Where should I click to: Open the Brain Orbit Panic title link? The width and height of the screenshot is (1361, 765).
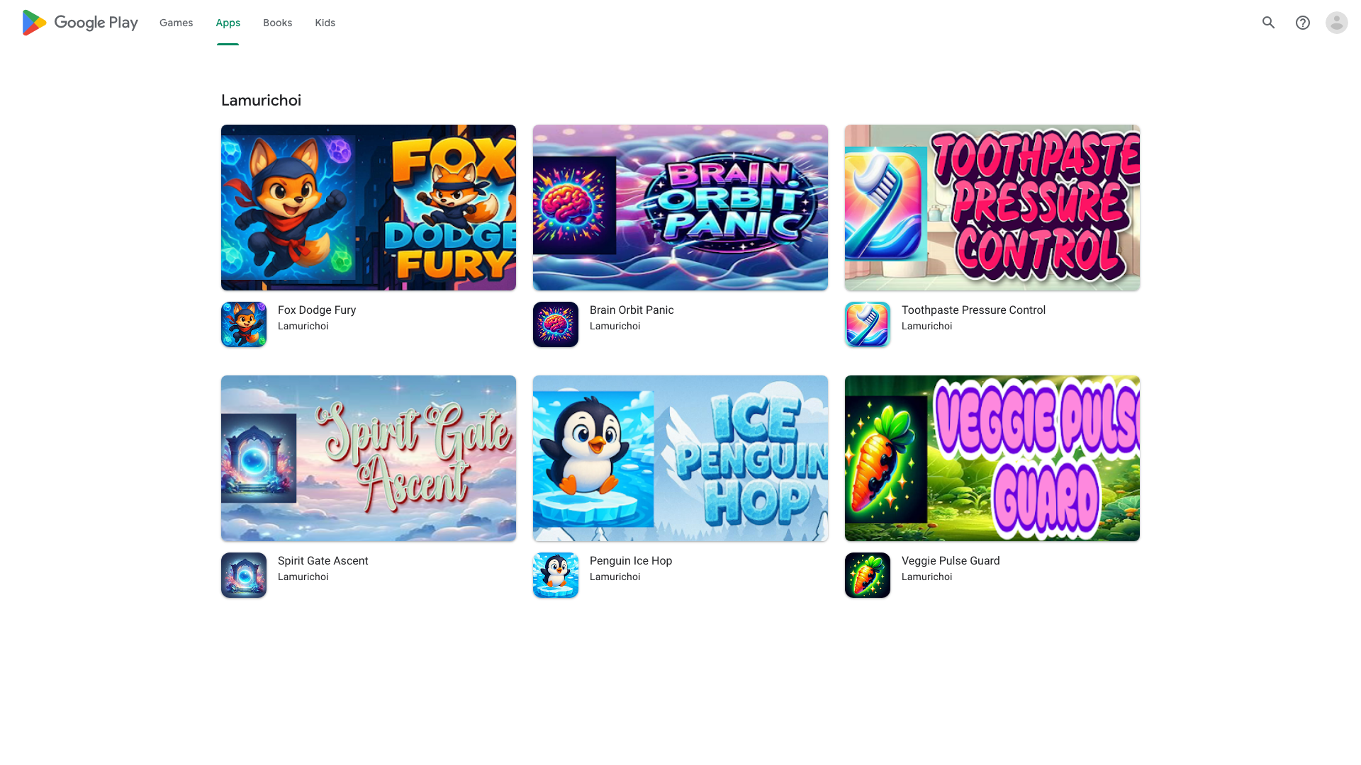coord(632,310)
